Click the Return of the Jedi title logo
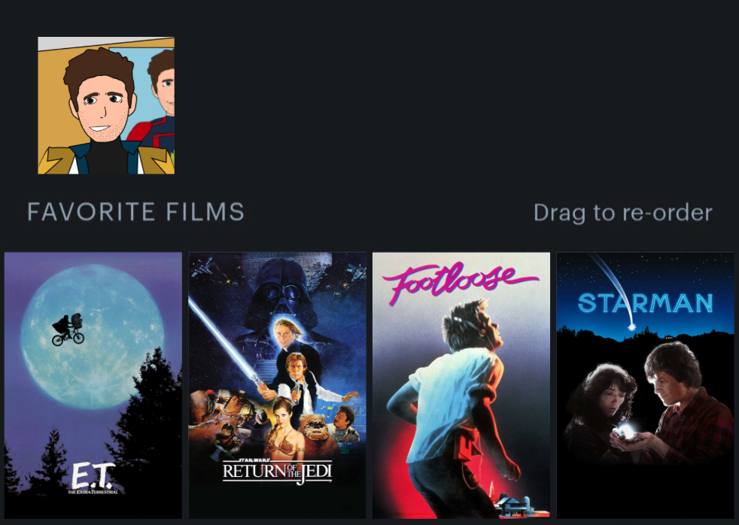The height and width of the screenshot is (525, 739). [277, 471]
